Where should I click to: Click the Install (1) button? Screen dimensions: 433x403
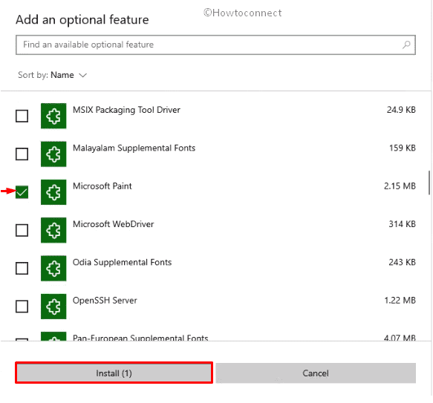click(x=114, y=373)
